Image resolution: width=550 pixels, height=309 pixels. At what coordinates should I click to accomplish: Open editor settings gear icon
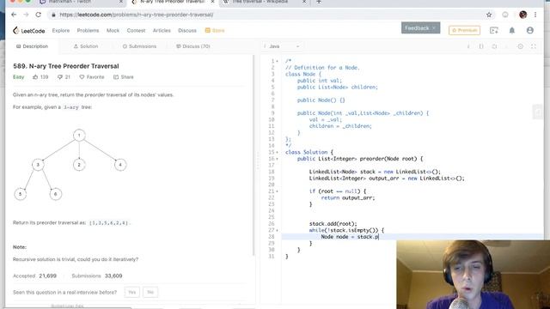(521, 46)
